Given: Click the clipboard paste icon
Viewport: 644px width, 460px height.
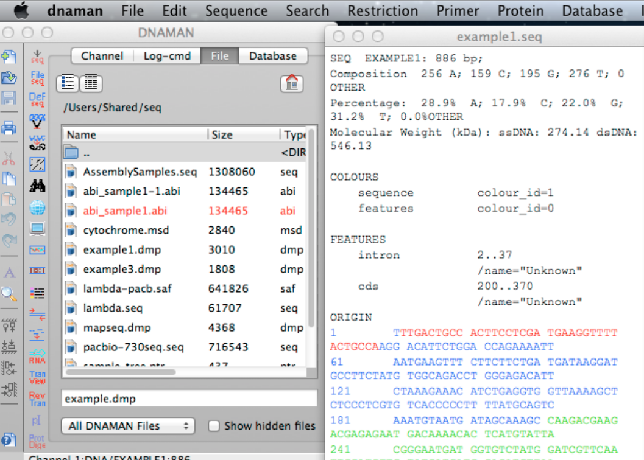Looking at the screenshot, I should click(9, 199).
